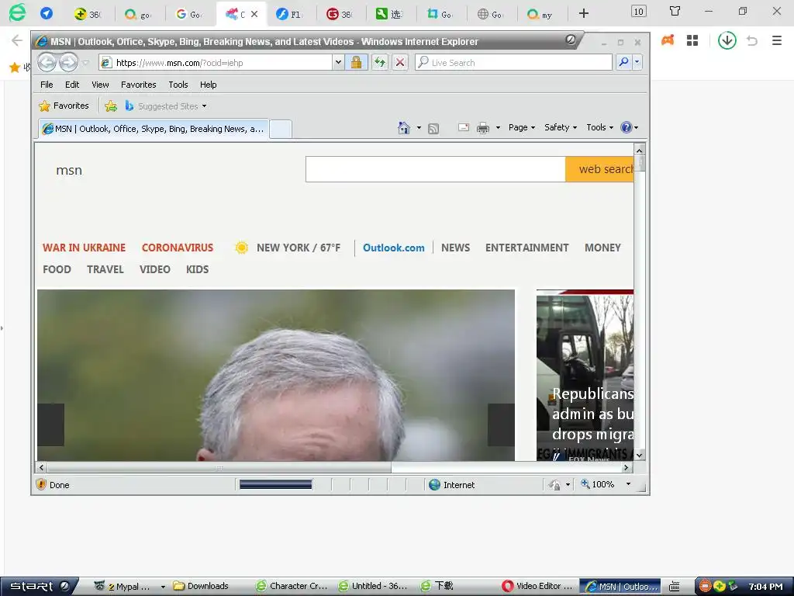Open the Edit menu
Screen dimensions: 794x596
[x=72, y=85]
